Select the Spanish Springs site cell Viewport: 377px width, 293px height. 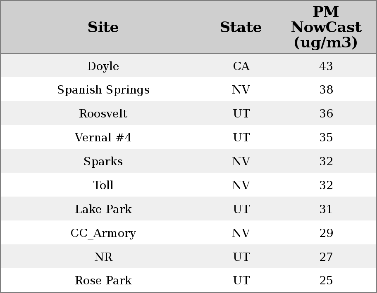[x=103, y=90]
